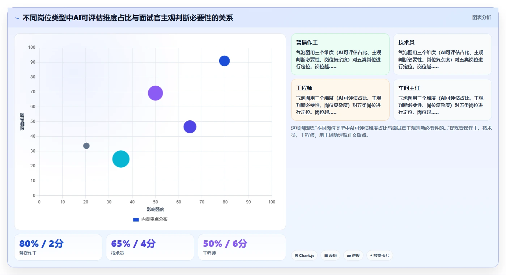
Task: Open the 技术员 description card
Action: pos(442,54)
